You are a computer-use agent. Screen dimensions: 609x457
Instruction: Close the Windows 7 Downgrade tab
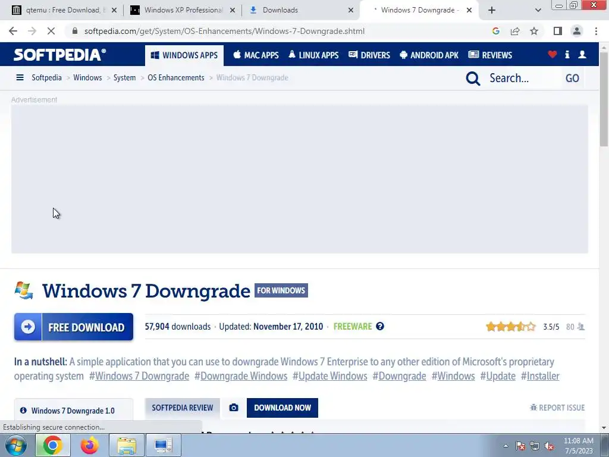[x=469, y=10]
